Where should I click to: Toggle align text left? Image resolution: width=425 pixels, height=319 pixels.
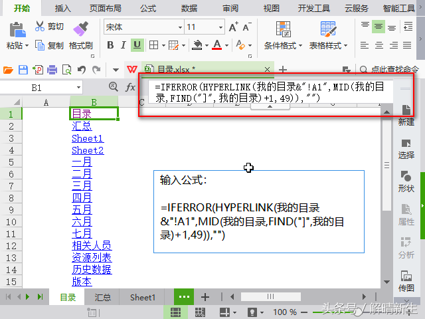(x=365, y=45)
